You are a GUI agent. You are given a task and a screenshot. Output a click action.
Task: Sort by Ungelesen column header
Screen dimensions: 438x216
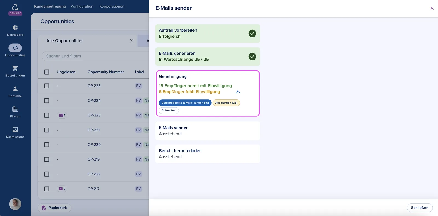(x=66, y=72)
